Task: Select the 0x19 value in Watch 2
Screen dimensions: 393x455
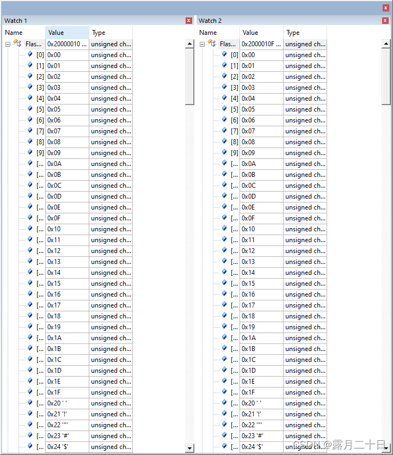Action: [261, 327]
